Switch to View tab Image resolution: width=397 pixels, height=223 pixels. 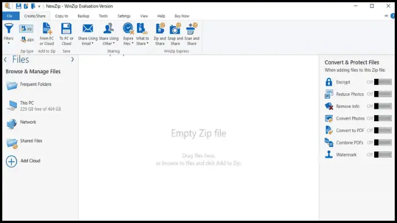(x=144, y=16)
